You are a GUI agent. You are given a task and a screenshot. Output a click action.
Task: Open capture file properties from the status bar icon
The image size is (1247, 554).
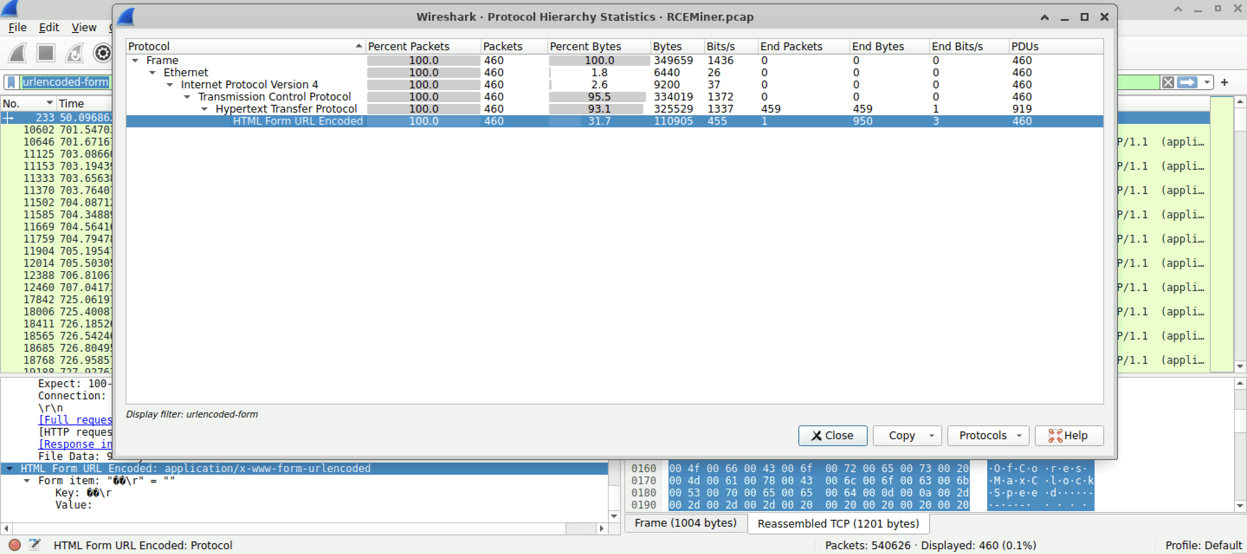point(34,545)
